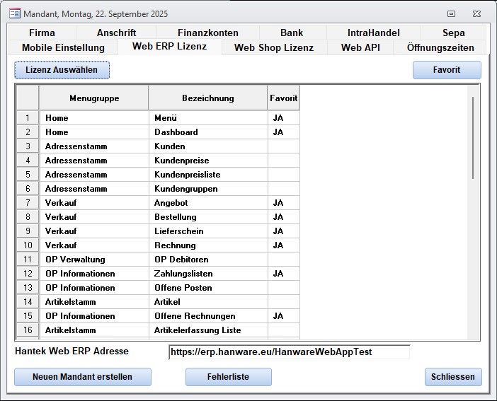Click the Menugruppe column header
The image size is (497, 401).
[x=94, y=98]
